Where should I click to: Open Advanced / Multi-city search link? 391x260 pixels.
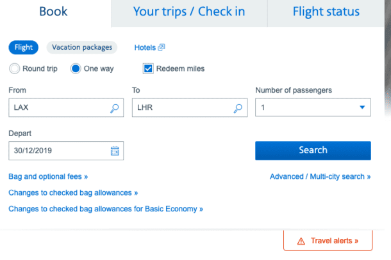pos(320,176)
